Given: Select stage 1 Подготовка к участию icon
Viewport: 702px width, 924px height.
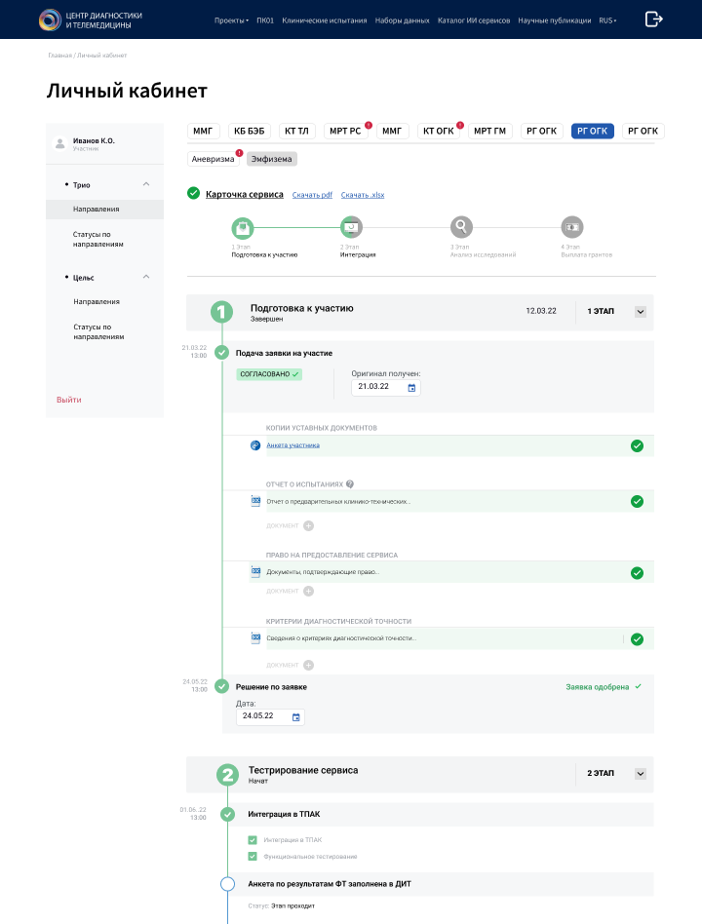Looking at the screenshot, I should pos(242,227).
